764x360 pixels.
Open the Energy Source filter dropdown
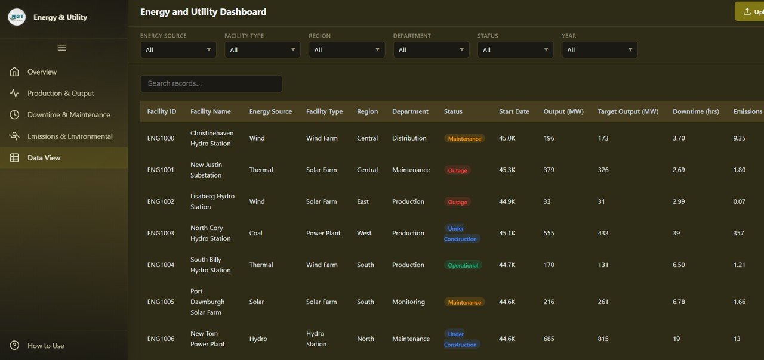(177, 49)
